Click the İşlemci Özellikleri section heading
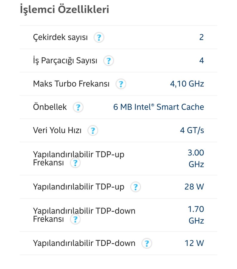 (64, 10)
